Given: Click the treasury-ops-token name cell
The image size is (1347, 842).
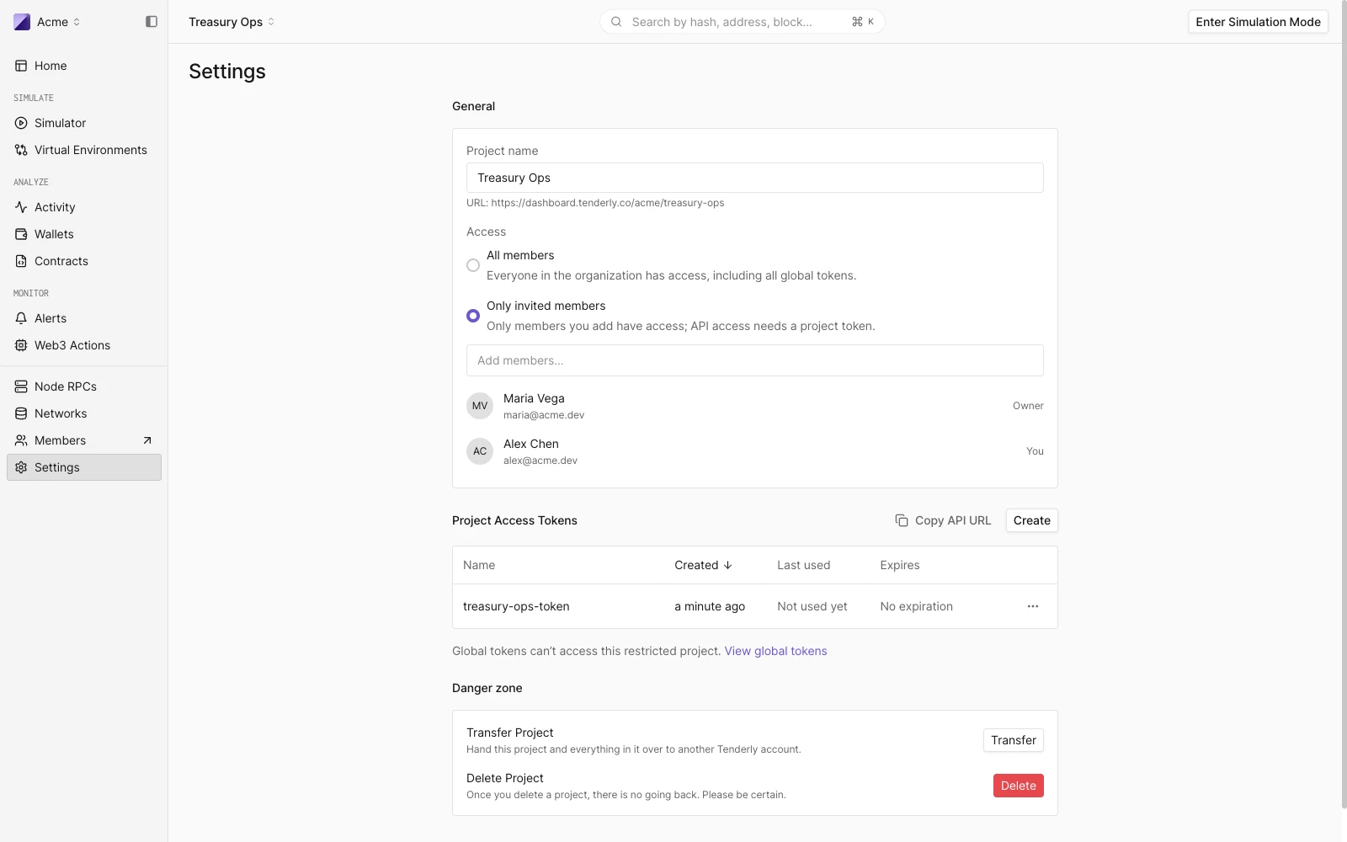Looking at the screenshot, I should click(x=516, y=606).
